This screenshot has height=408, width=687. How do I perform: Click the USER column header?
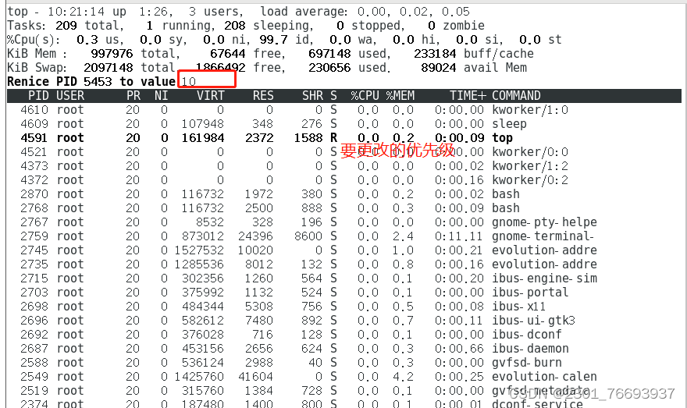click(70, 95)
